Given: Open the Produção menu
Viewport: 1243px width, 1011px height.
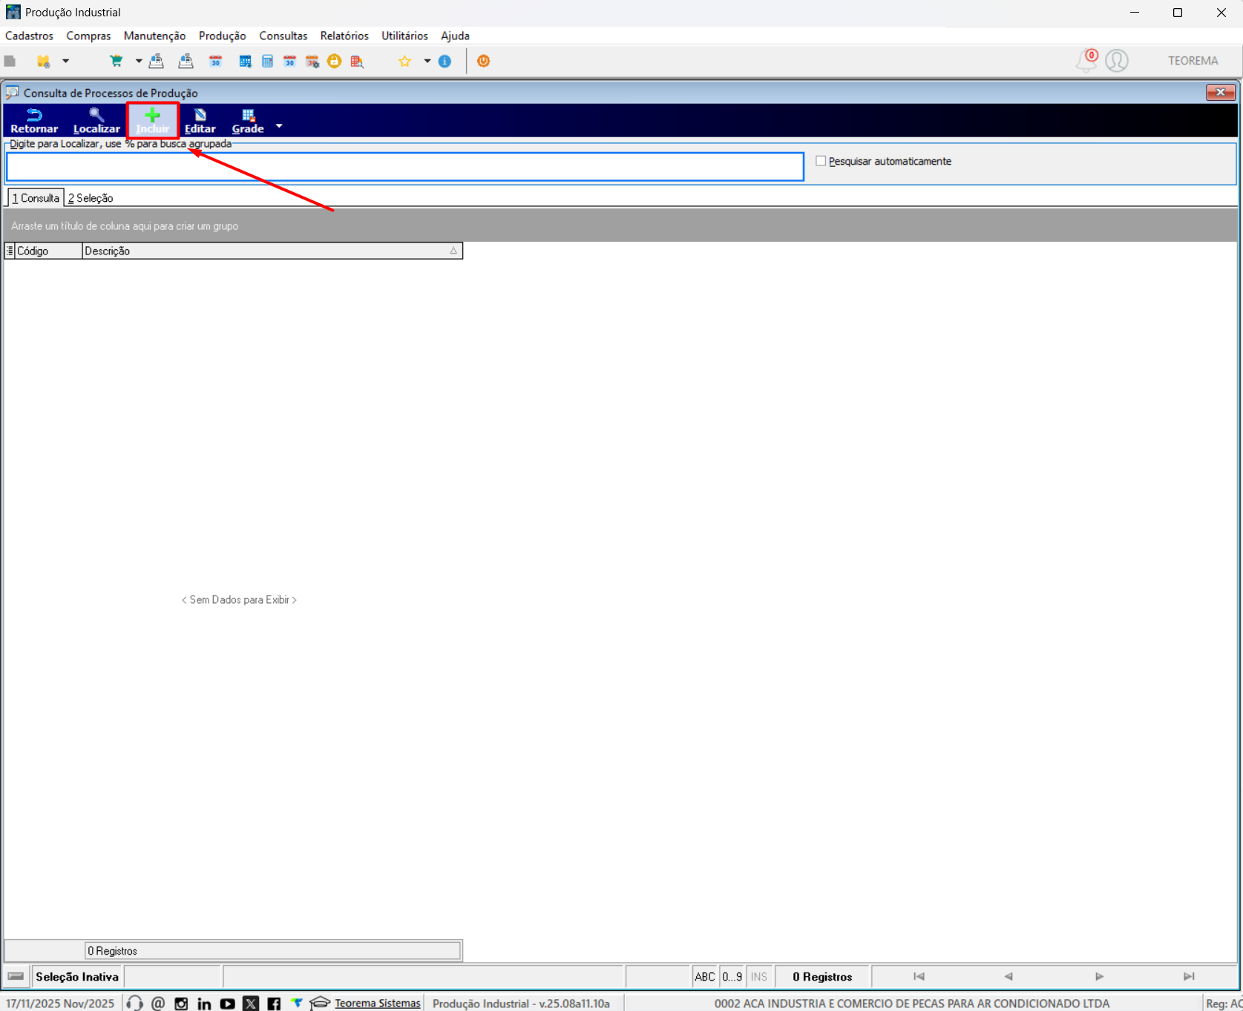Looking at the screenshot, I should (222, 36).
